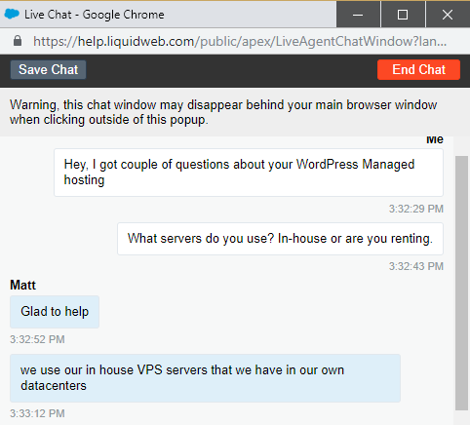470x425 pixels.
Task: Click the agent name Matt
Action: (x=22, y=285)
